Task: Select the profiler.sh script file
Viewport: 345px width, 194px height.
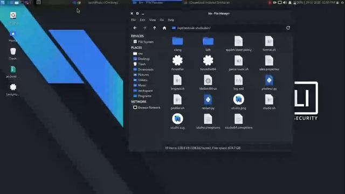Action: coord(177,102)
